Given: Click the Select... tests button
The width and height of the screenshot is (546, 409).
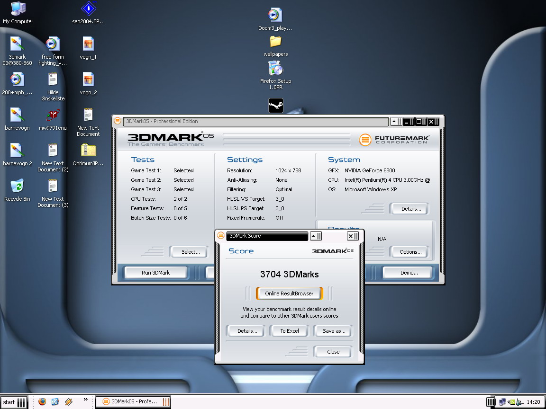Looking at the screenshot, I should (189, 252).
